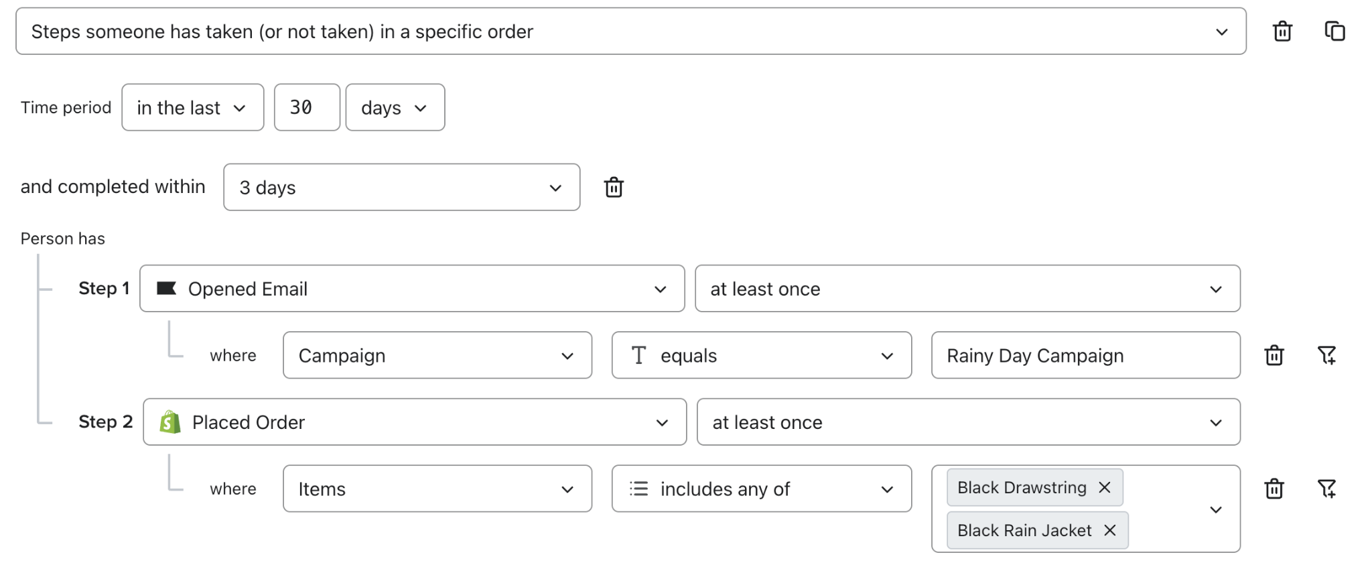
Task: Add a filter to the Campaign row
Action: click(1326, 355)
